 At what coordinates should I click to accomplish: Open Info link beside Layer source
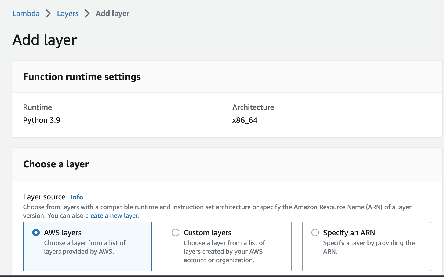(77, 197)
